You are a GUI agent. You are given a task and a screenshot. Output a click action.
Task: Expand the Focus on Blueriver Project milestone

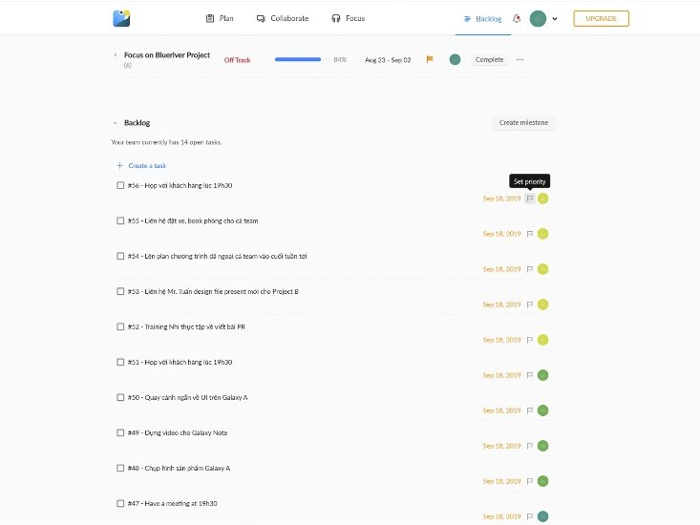[x=115, y=55]
